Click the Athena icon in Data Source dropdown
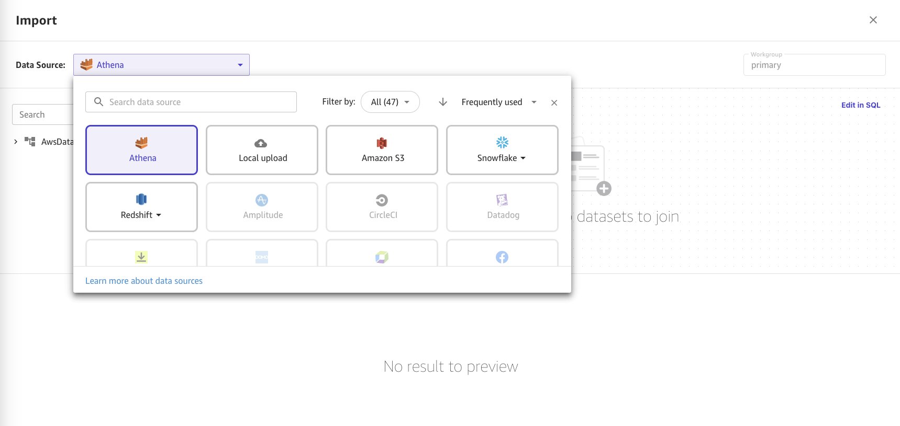The image size is (900, 426). [x=86, y=64]
